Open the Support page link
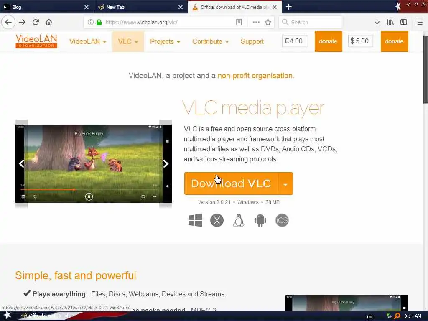The image size is (428, 321). pos(252,41)
